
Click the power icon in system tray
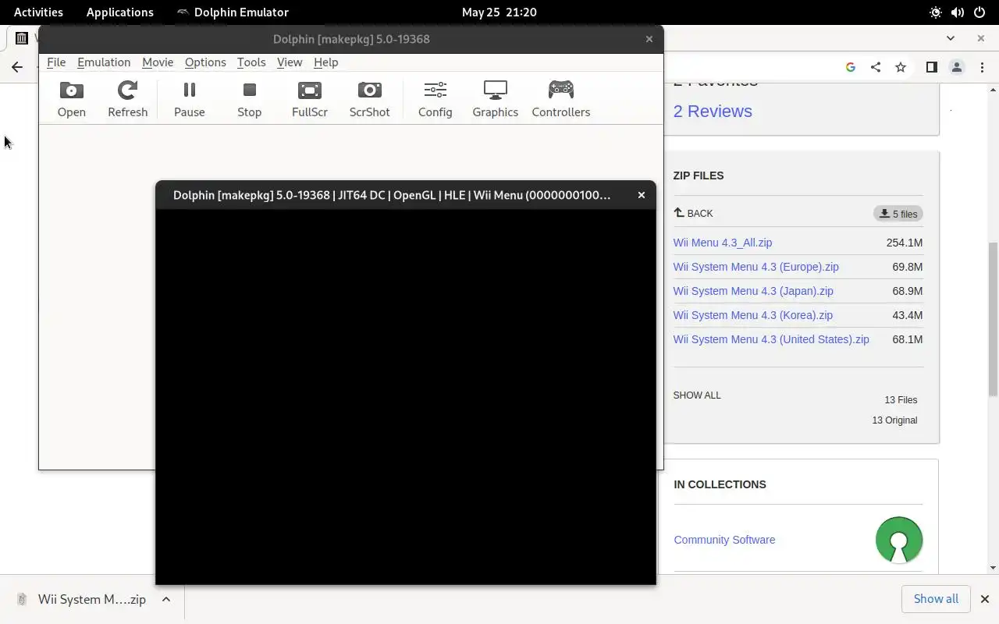pos(979,12)
